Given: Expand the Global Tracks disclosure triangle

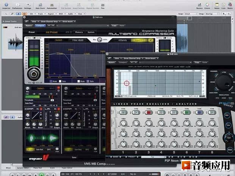Looking at the screenshot, I should 3,22.
